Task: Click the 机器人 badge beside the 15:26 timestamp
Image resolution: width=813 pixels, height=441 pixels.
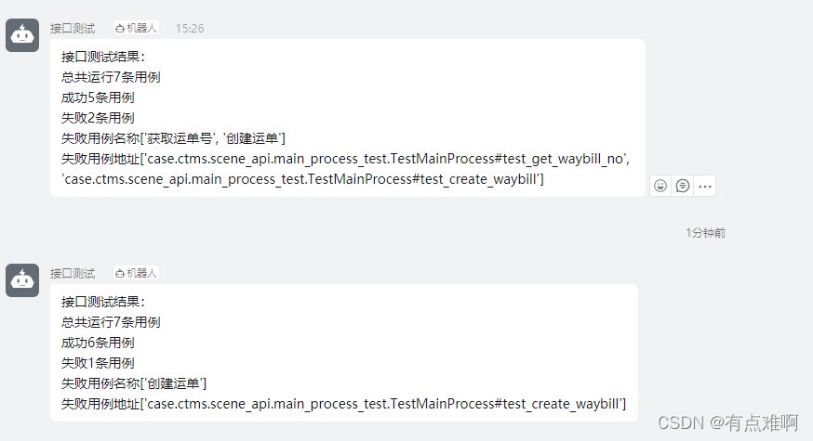Action: (x=136, y=29)
